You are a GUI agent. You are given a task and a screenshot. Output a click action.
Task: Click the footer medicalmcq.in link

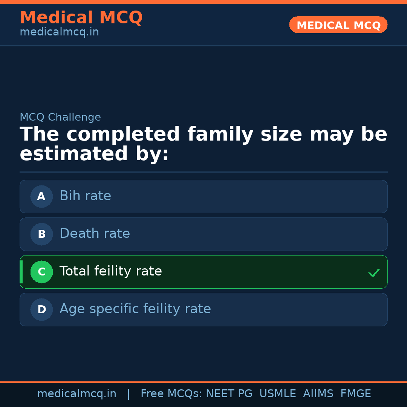77,393
